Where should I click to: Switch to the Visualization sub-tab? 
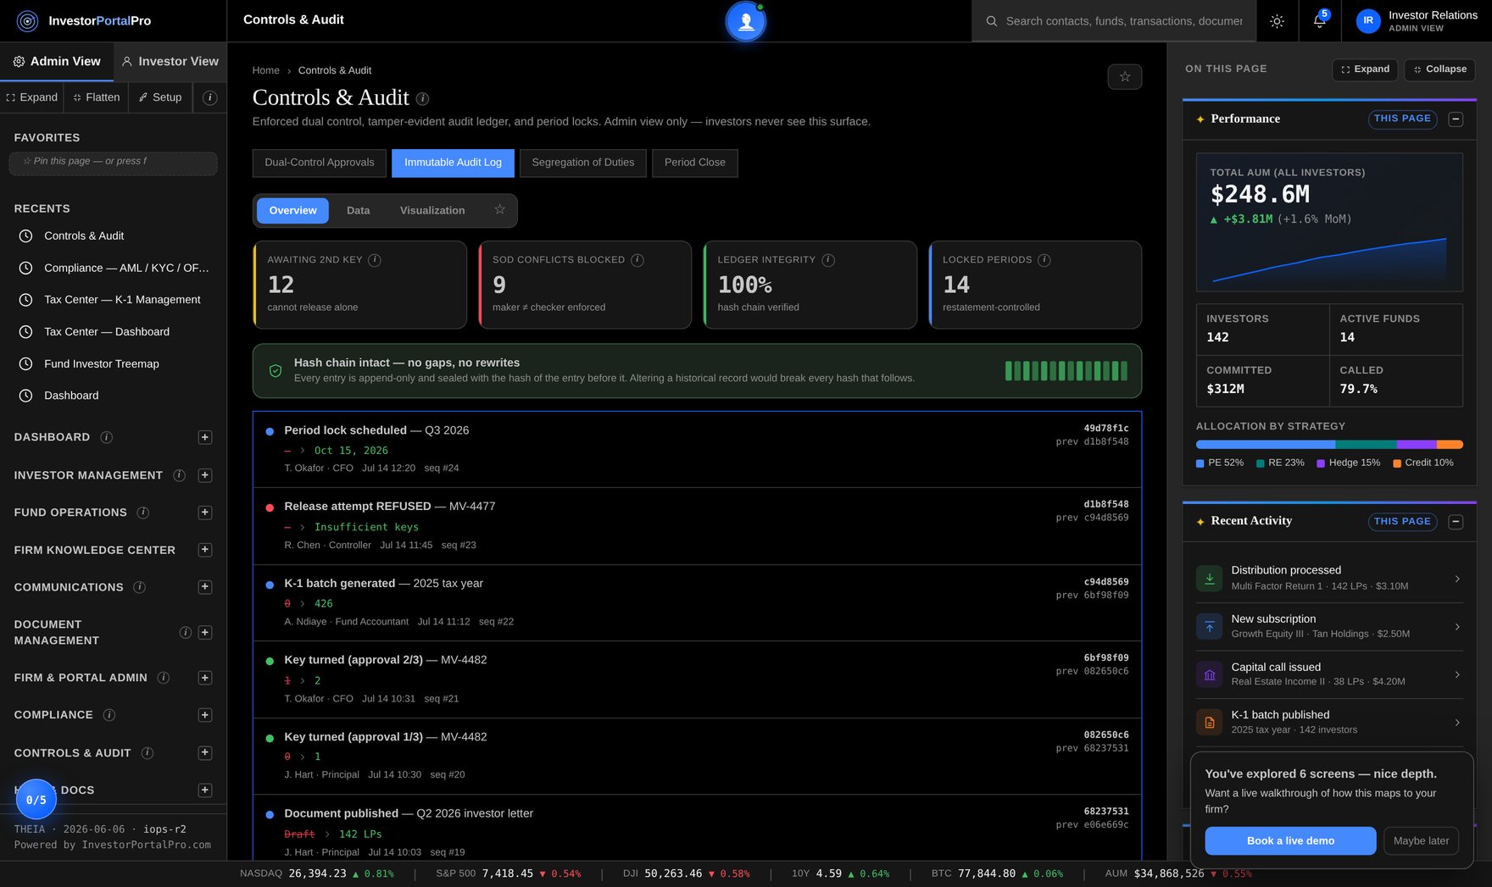(432, 210)
